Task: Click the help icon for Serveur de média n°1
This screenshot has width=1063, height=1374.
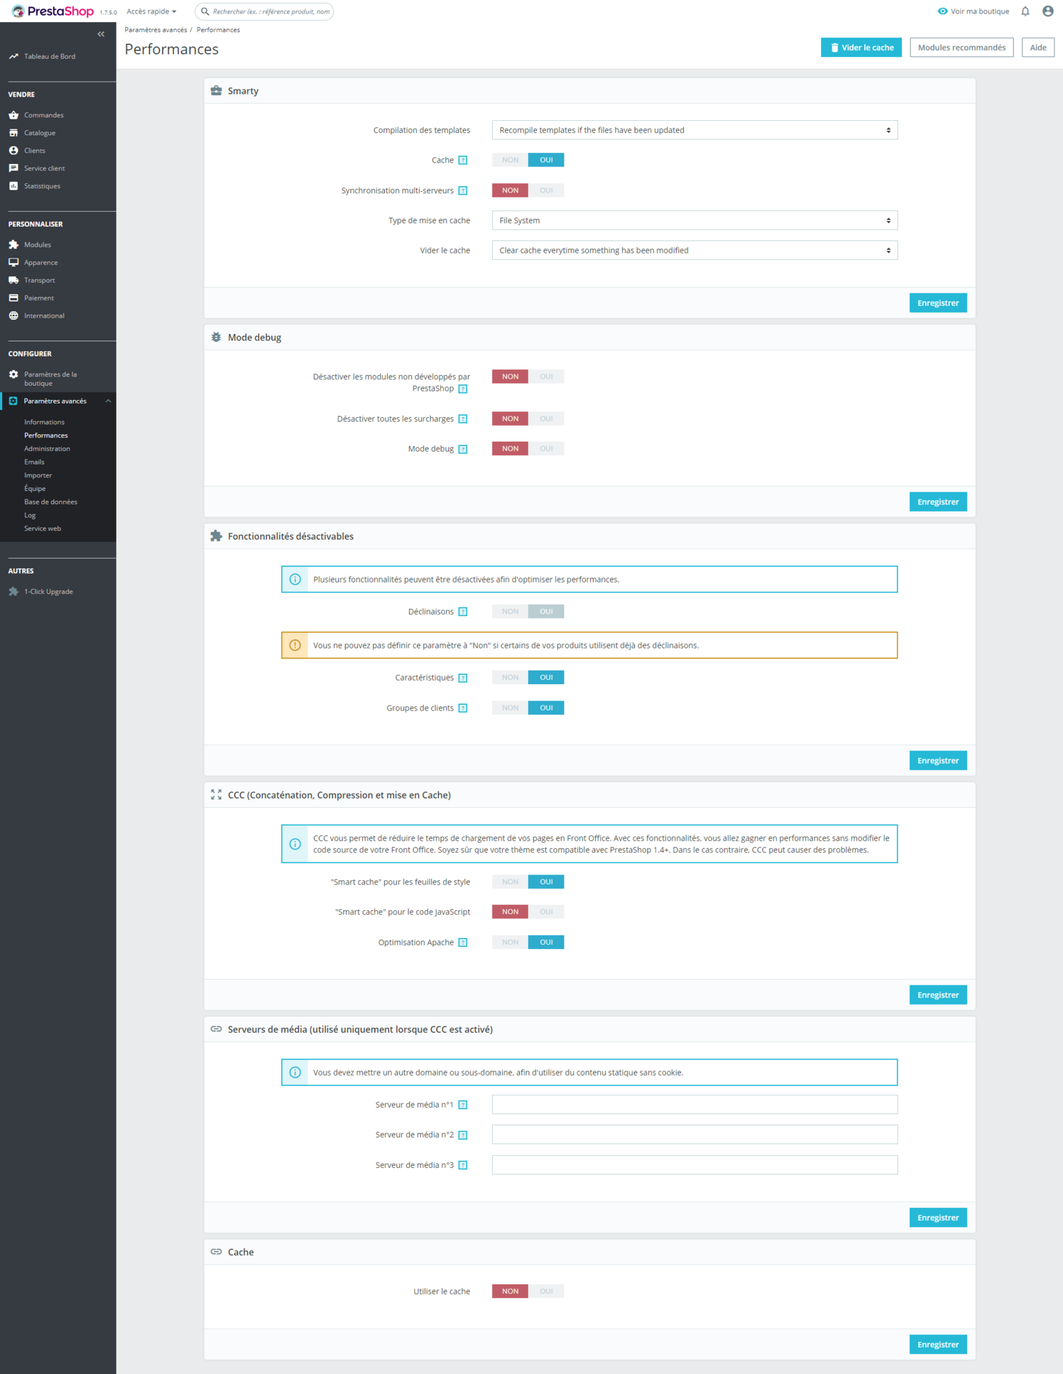Action: (x=463, y=1105)
